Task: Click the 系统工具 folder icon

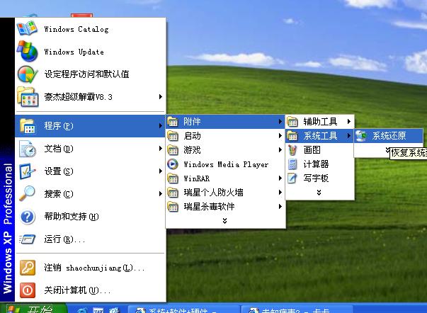Action: click(292, 136)
